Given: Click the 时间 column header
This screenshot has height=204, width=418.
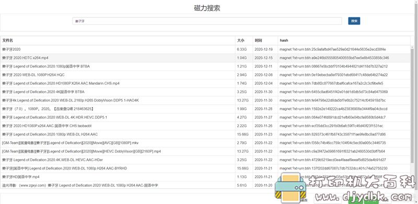Looking at the screenshot, I should [x=258, y=41].
